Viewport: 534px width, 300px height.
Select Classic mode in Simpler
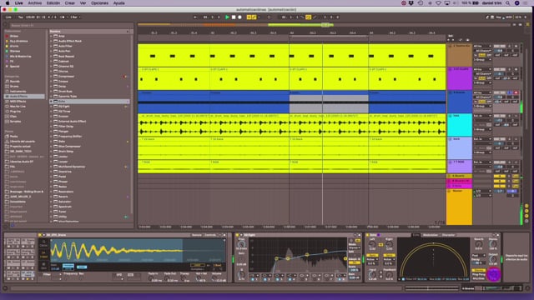click(x=43, y=243)
